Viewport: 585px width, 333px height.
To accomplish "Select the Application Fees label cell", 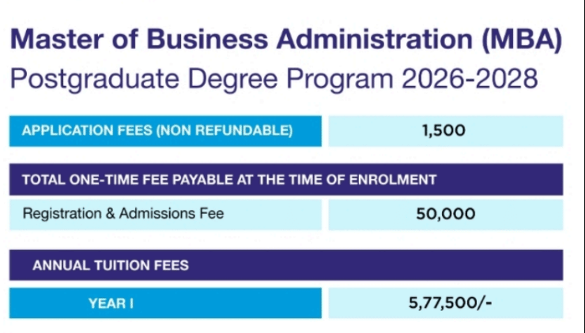I will tap(165, 131).
